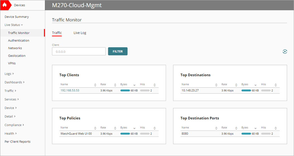This screenshot has width=294, height=156.
Task: Click the Client IP filter input field
Action: pos(79,51)
